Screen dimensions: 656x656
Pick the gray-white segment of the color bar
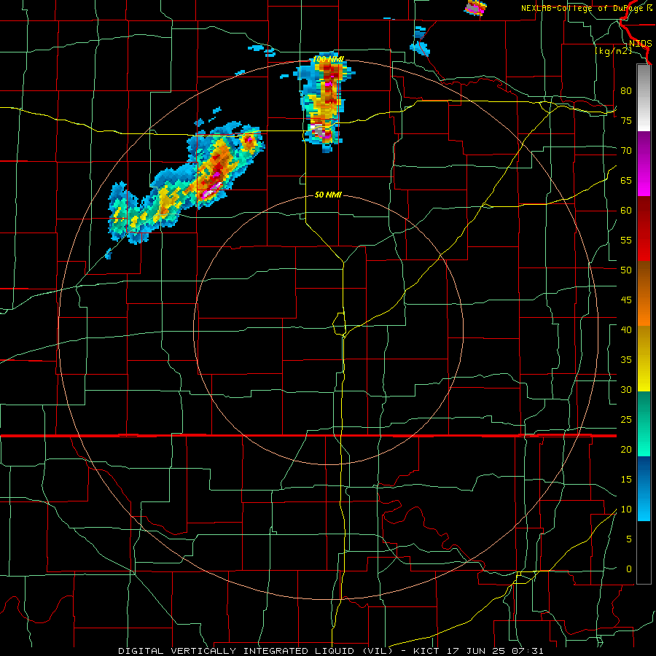point(644,98)
